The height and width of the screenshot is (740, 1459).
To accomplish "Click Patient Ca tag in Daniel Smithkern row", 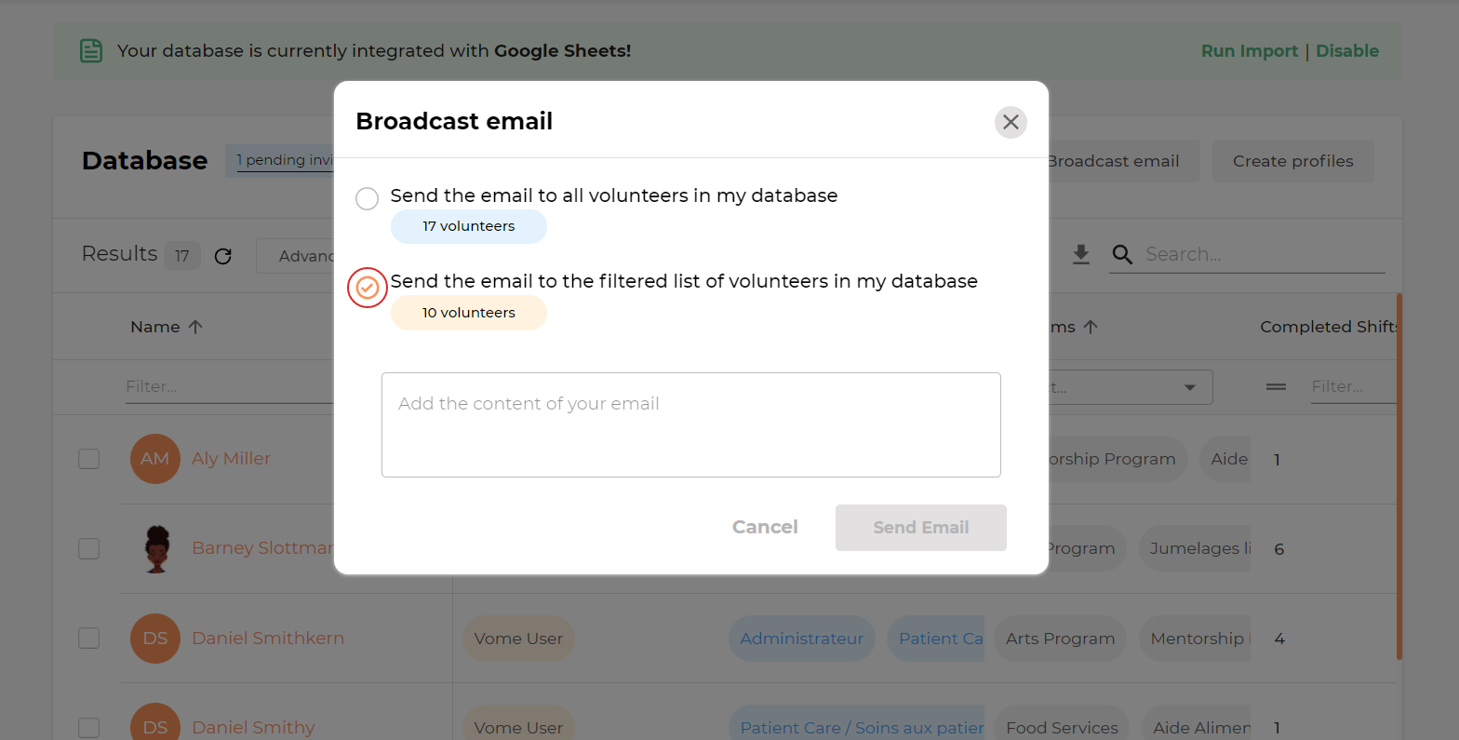I will click(x=936, y=639).
